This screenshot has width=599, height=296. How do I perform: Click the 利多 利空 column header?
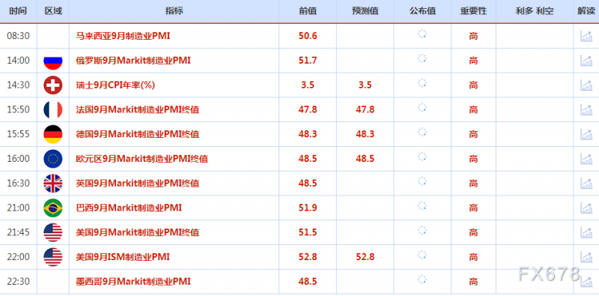pos(535,10)
